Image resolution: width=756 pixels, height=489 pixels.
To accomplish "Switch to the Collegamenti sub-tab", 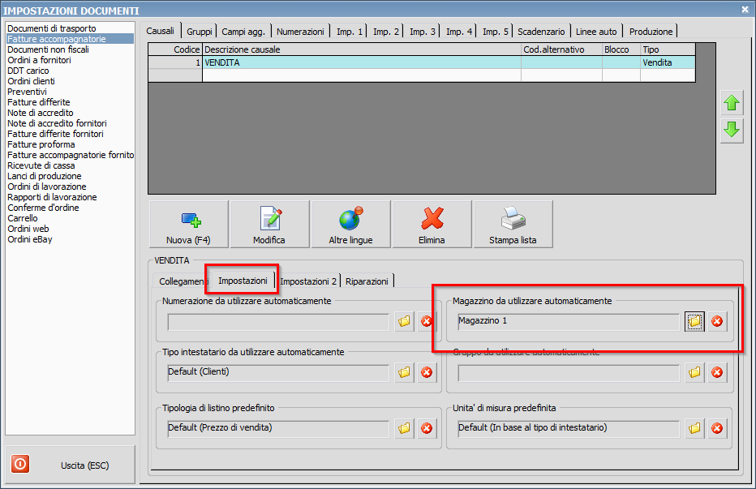I will [183, 281].
